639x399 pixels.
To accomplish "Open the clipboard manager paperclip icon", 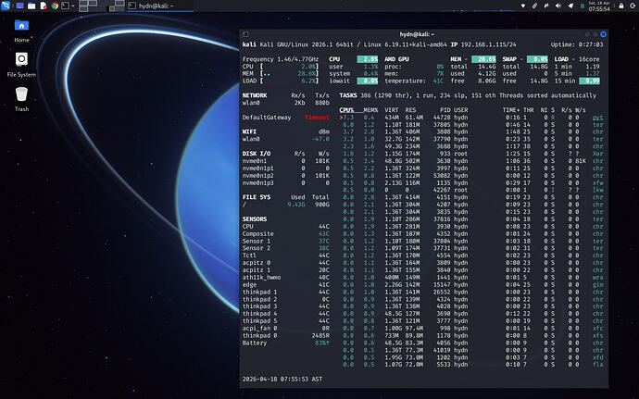I will (x=534, y=6).
